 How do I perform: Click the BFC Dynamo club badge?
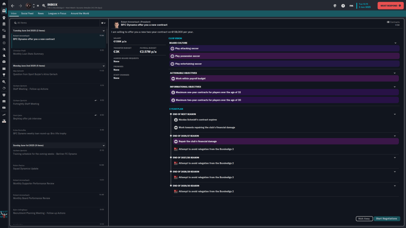pyautogui.click(x=29, y=6)
